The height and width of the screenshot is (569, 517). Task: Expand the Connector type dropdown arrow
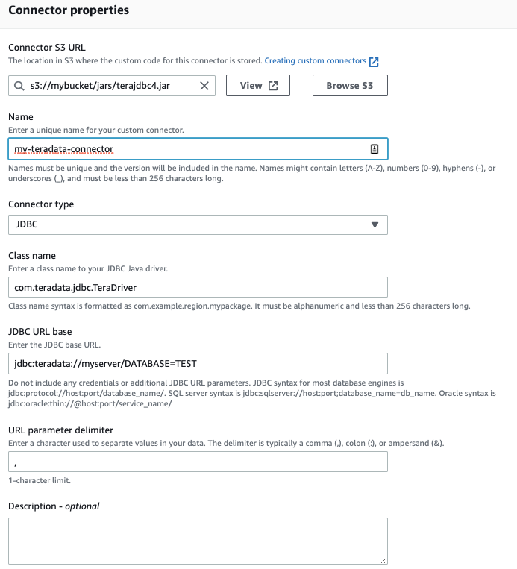375,224
